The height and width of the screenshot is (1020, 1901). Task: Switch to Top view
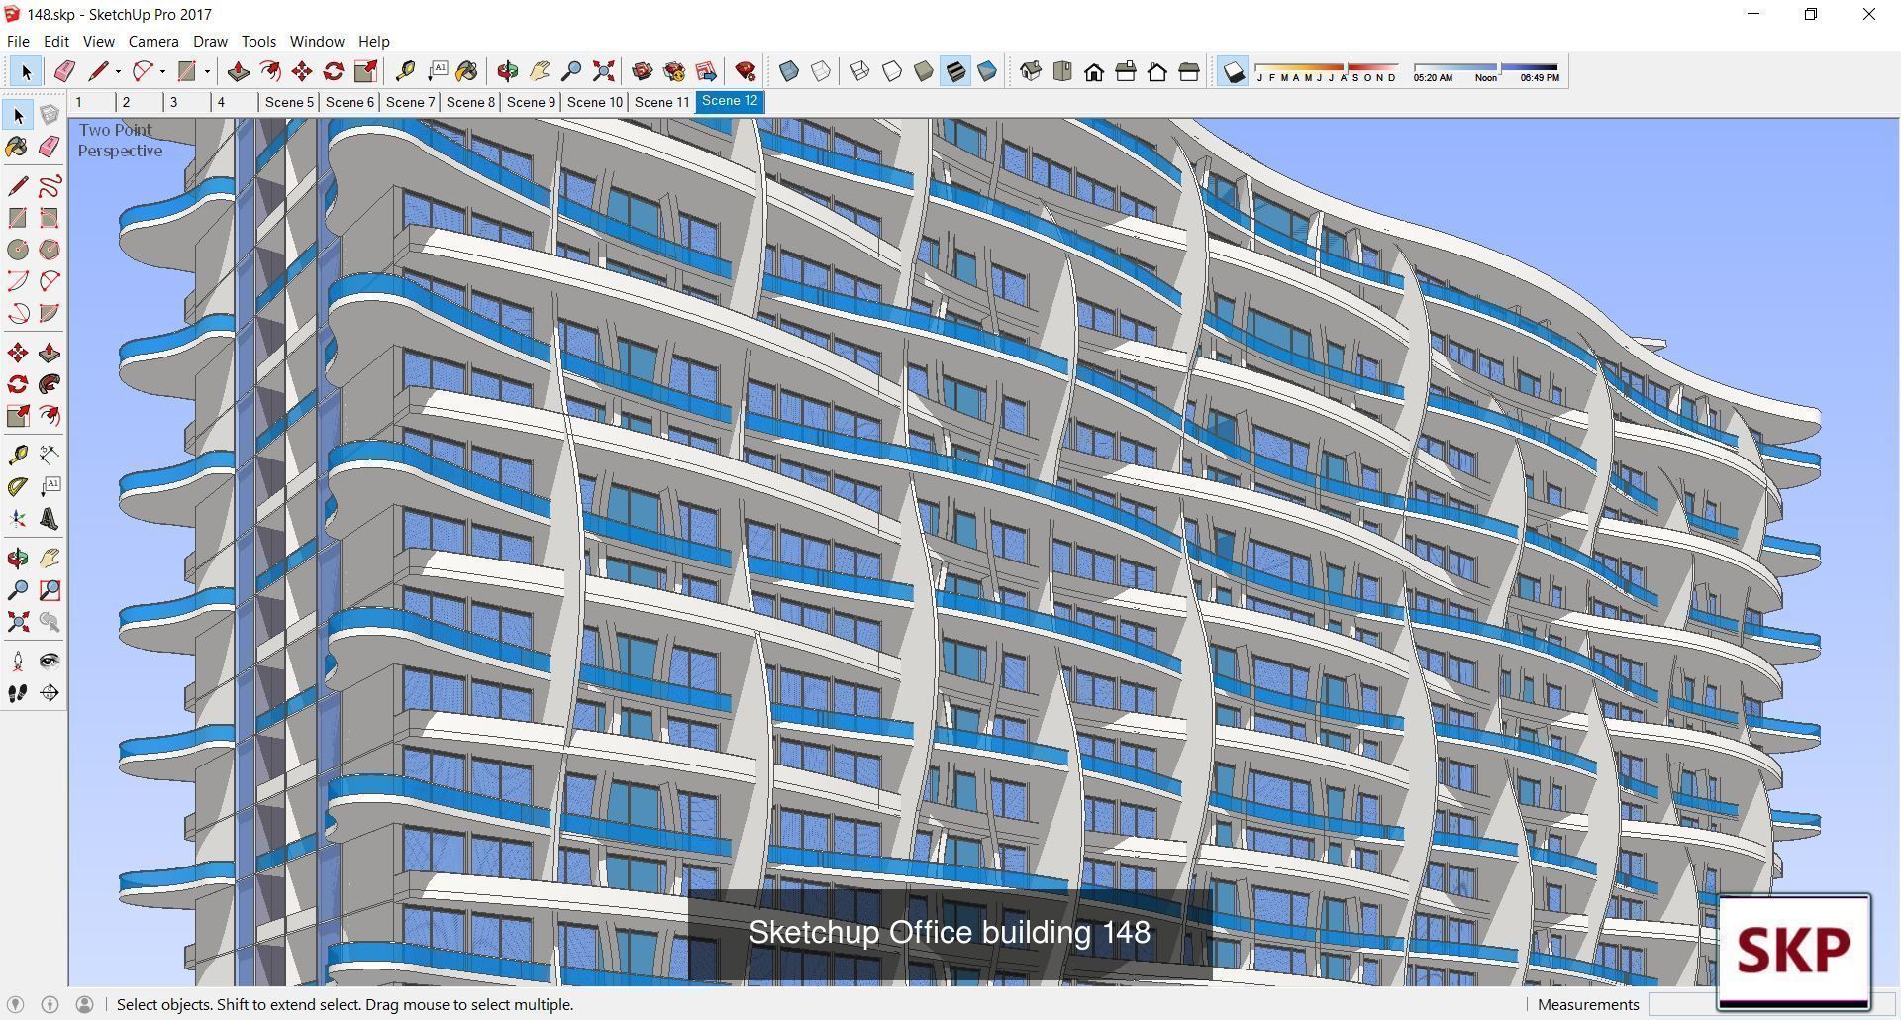[x=1062, y=71]
